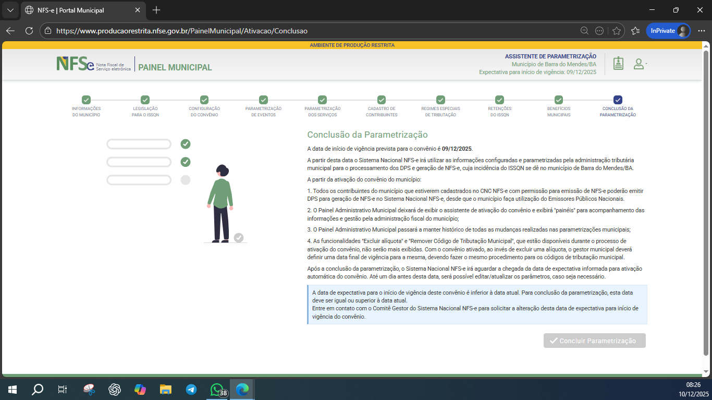Screen dimensions: 712x400
Task: Open the user account menu dropdown
Action: 640,64
